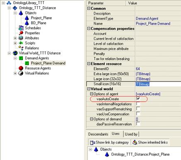Image resolution: width=181 pixels, height=160 pixels.
Task: Collapse the Options of agent section
Action: coord(92,94)
